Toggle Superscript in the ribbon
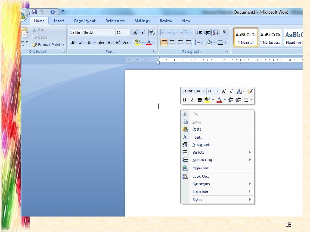This screenshot has height=232, width=310. 118,43
